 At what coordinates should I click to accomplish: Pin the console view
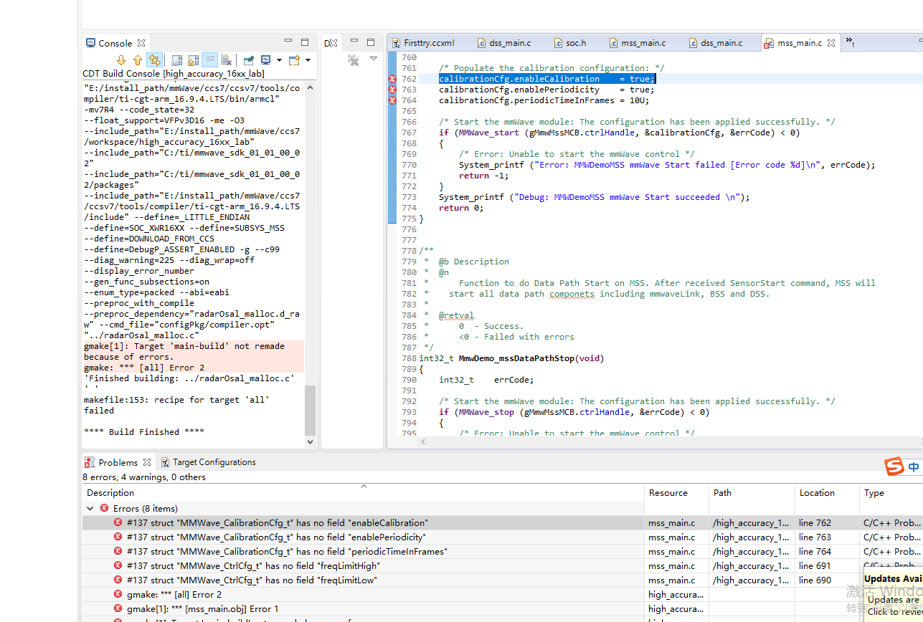[x=248, y=60]
